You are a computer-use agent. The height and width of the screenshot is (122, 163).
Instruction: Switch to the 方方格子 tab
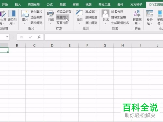click(136, 5)
